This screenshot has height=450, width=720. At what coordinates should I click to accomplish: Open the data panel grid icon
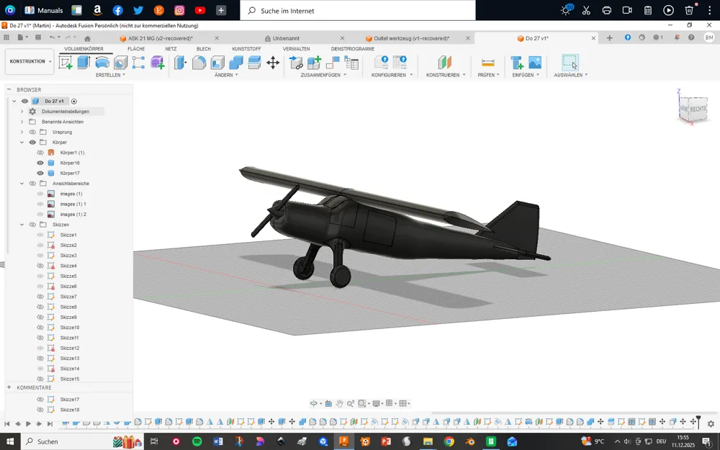6,37
